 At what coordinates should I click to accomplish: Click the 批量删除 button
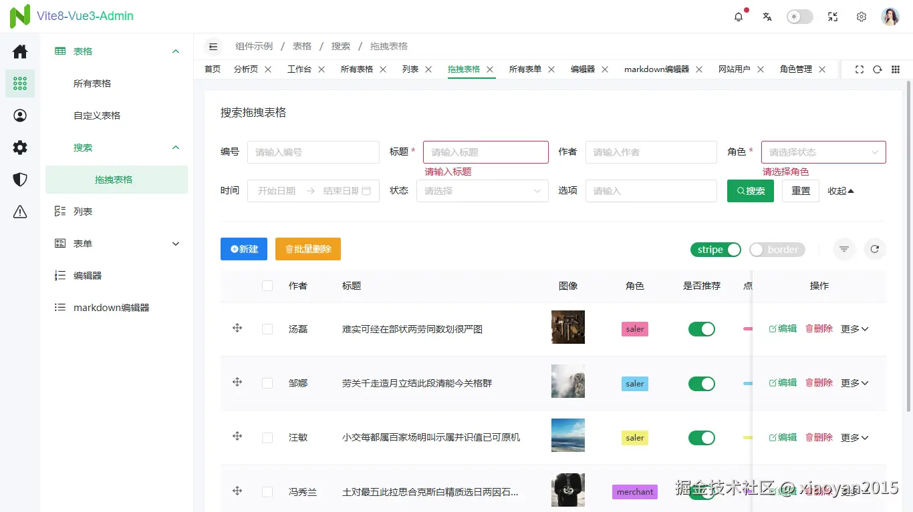[308, 249]
